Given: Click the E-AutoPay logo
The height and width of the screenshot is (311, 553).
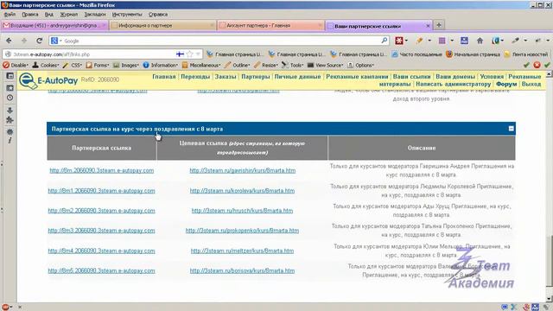Looking at the screenshot, I should [x=48, y=80].
